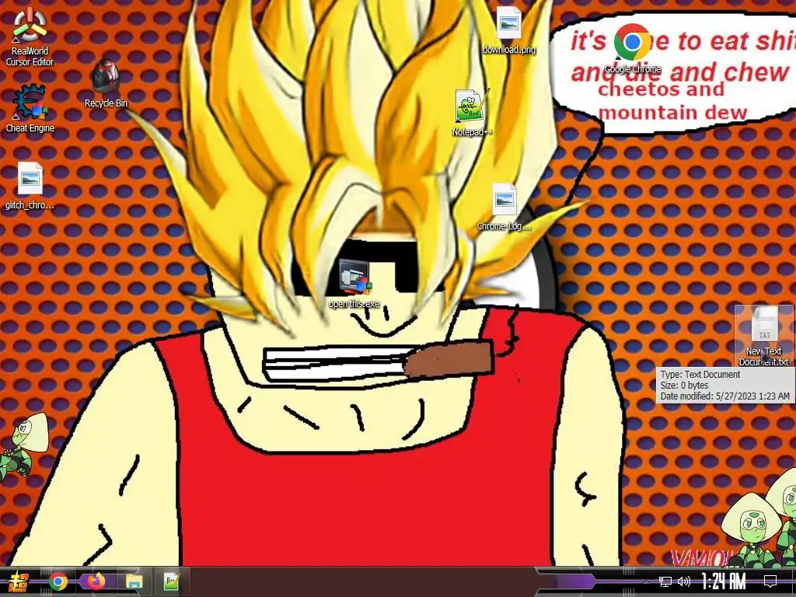The image size is (796, 597).
Task: Click the Chrome icon on the taskbar
Action: pyautogui.click(x=58, y=581)
